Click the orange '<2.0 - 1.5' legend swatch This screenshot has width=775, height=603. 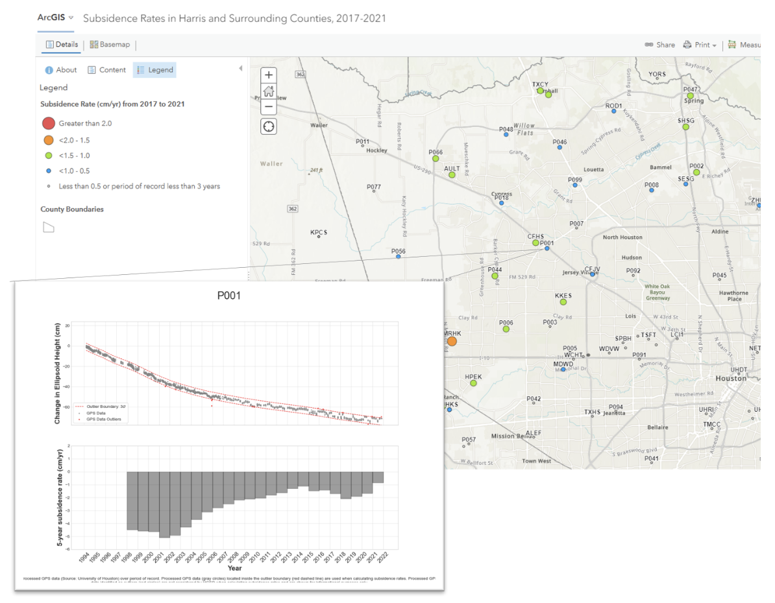[49, 140]
